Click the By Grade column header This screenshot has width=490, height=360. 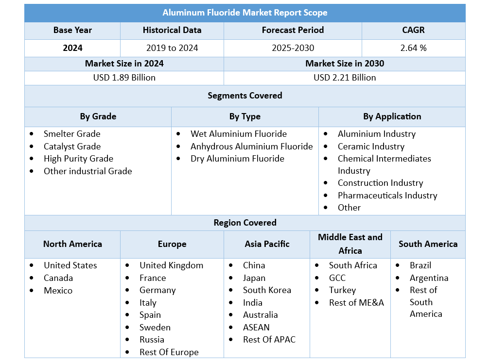98,116
